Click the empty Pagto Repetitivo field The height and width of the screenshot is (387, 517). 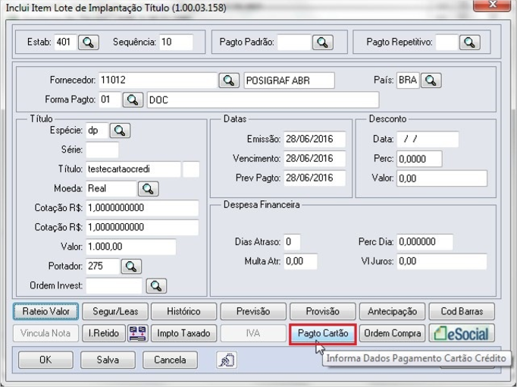(446, 42)
